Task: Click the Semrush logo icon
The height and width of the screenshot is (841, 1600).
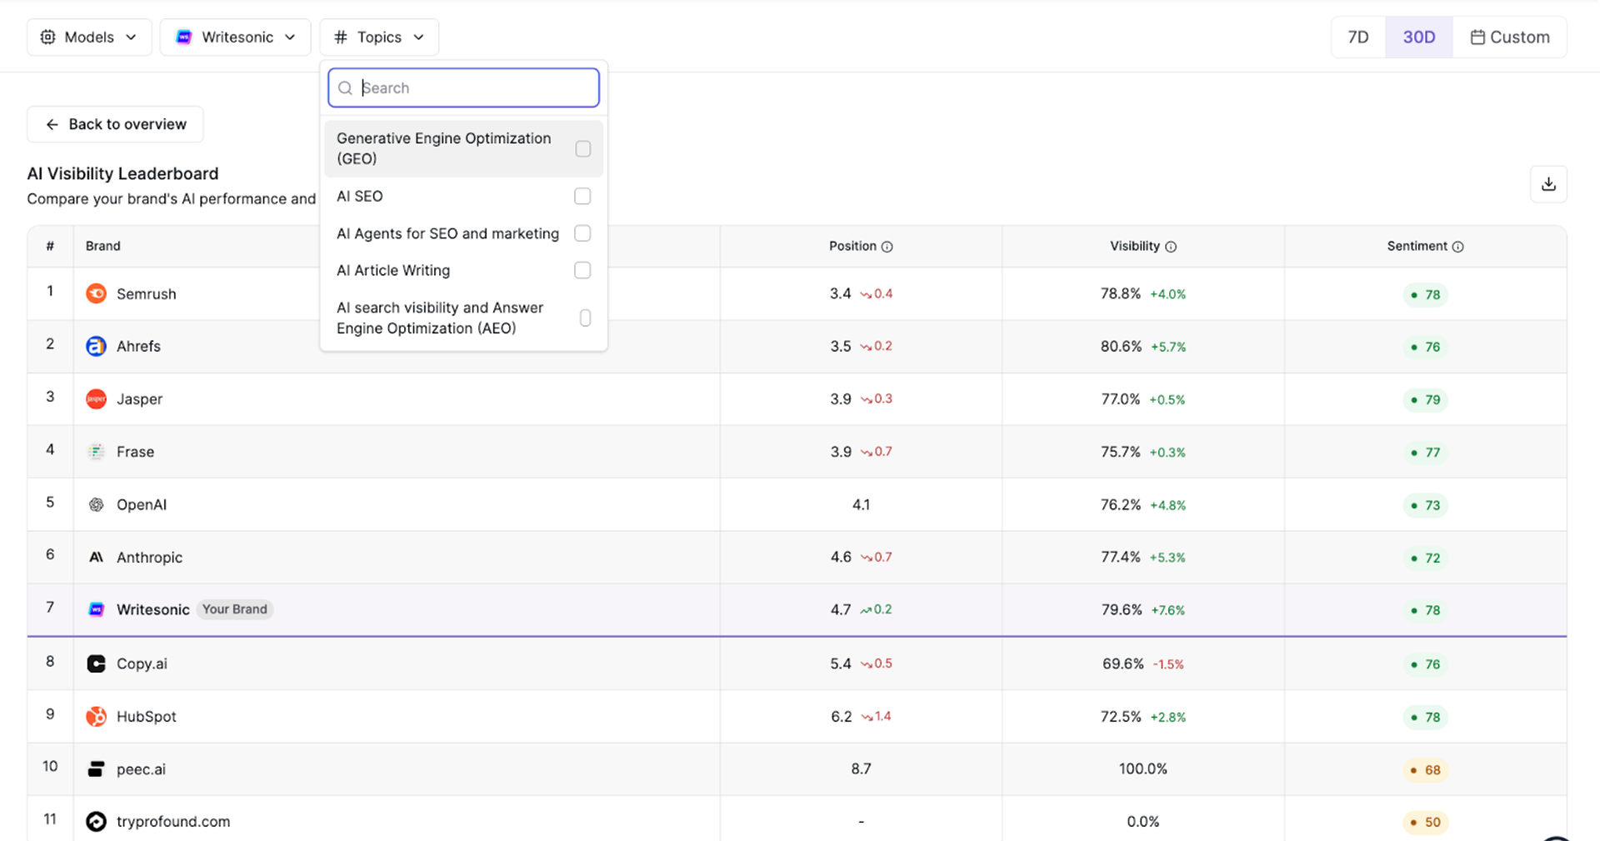Action: tap(97, 293)
